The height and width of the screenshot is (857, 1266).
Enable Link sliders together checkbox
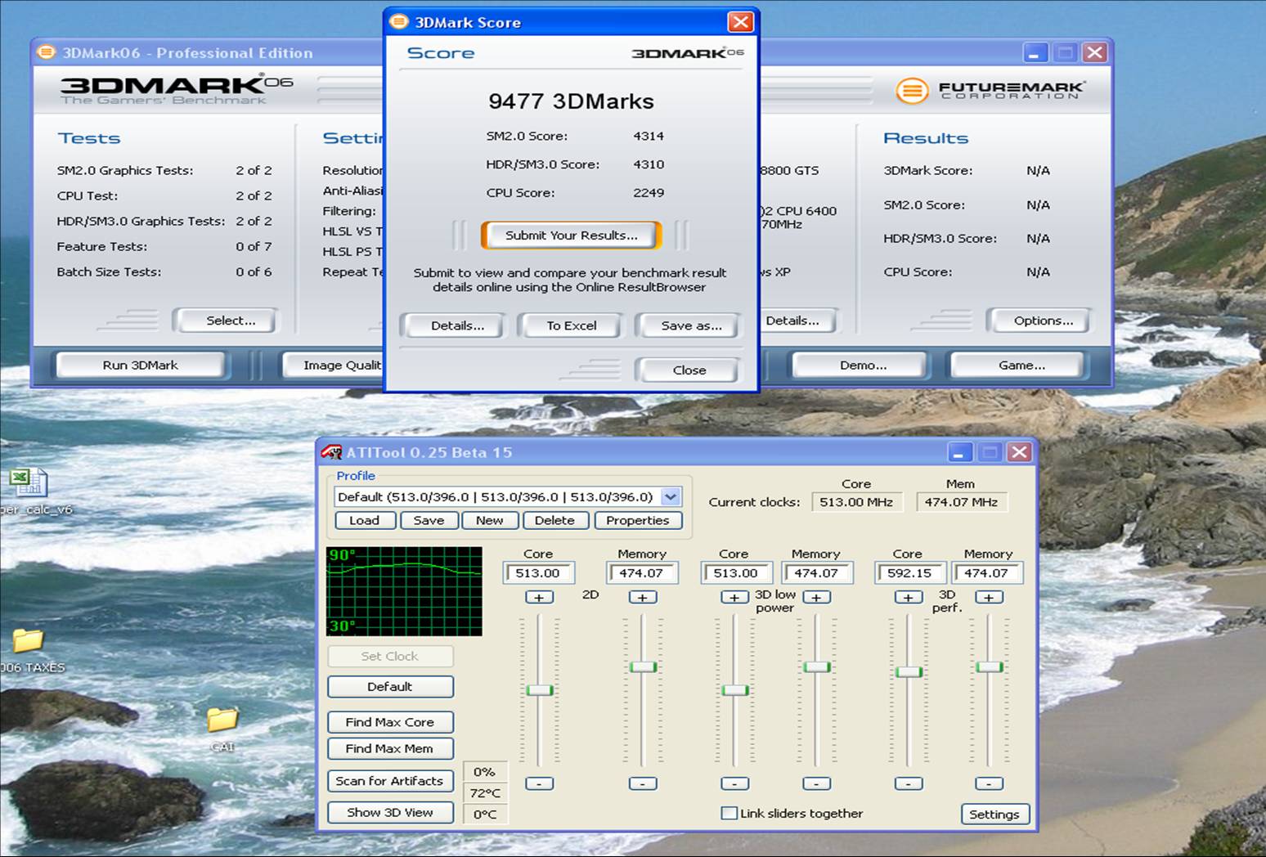(x=729, y=813)
